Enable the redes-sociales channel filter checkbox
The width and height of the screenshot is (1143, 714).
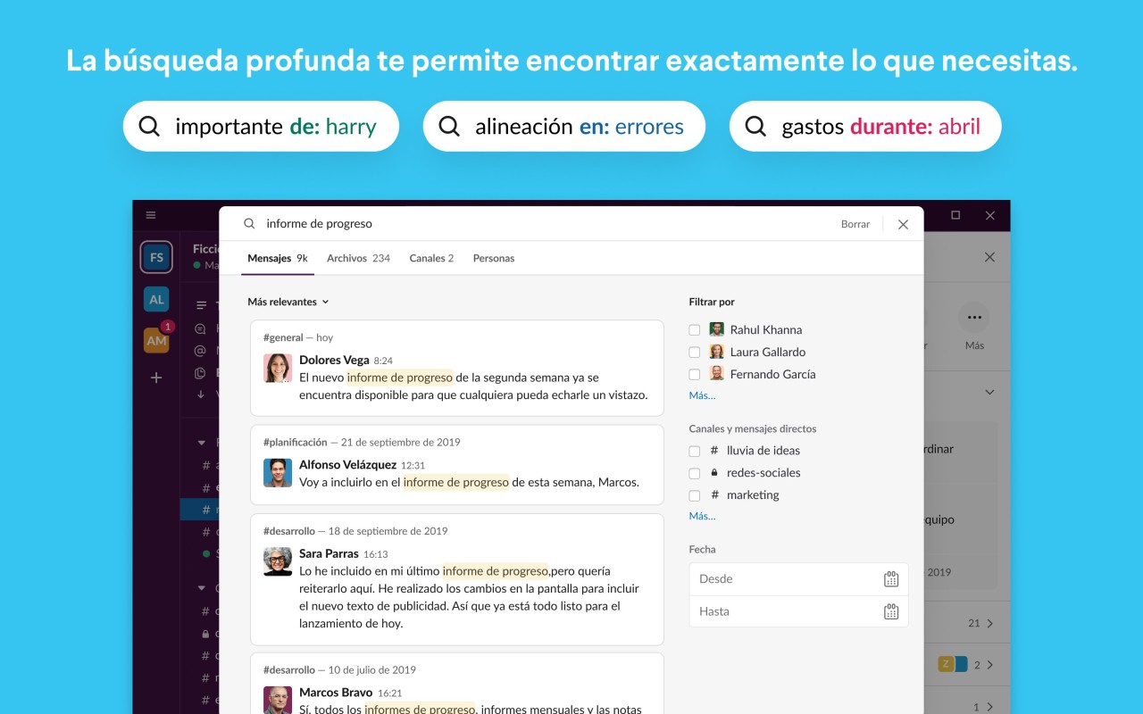(x=695, y=473)
